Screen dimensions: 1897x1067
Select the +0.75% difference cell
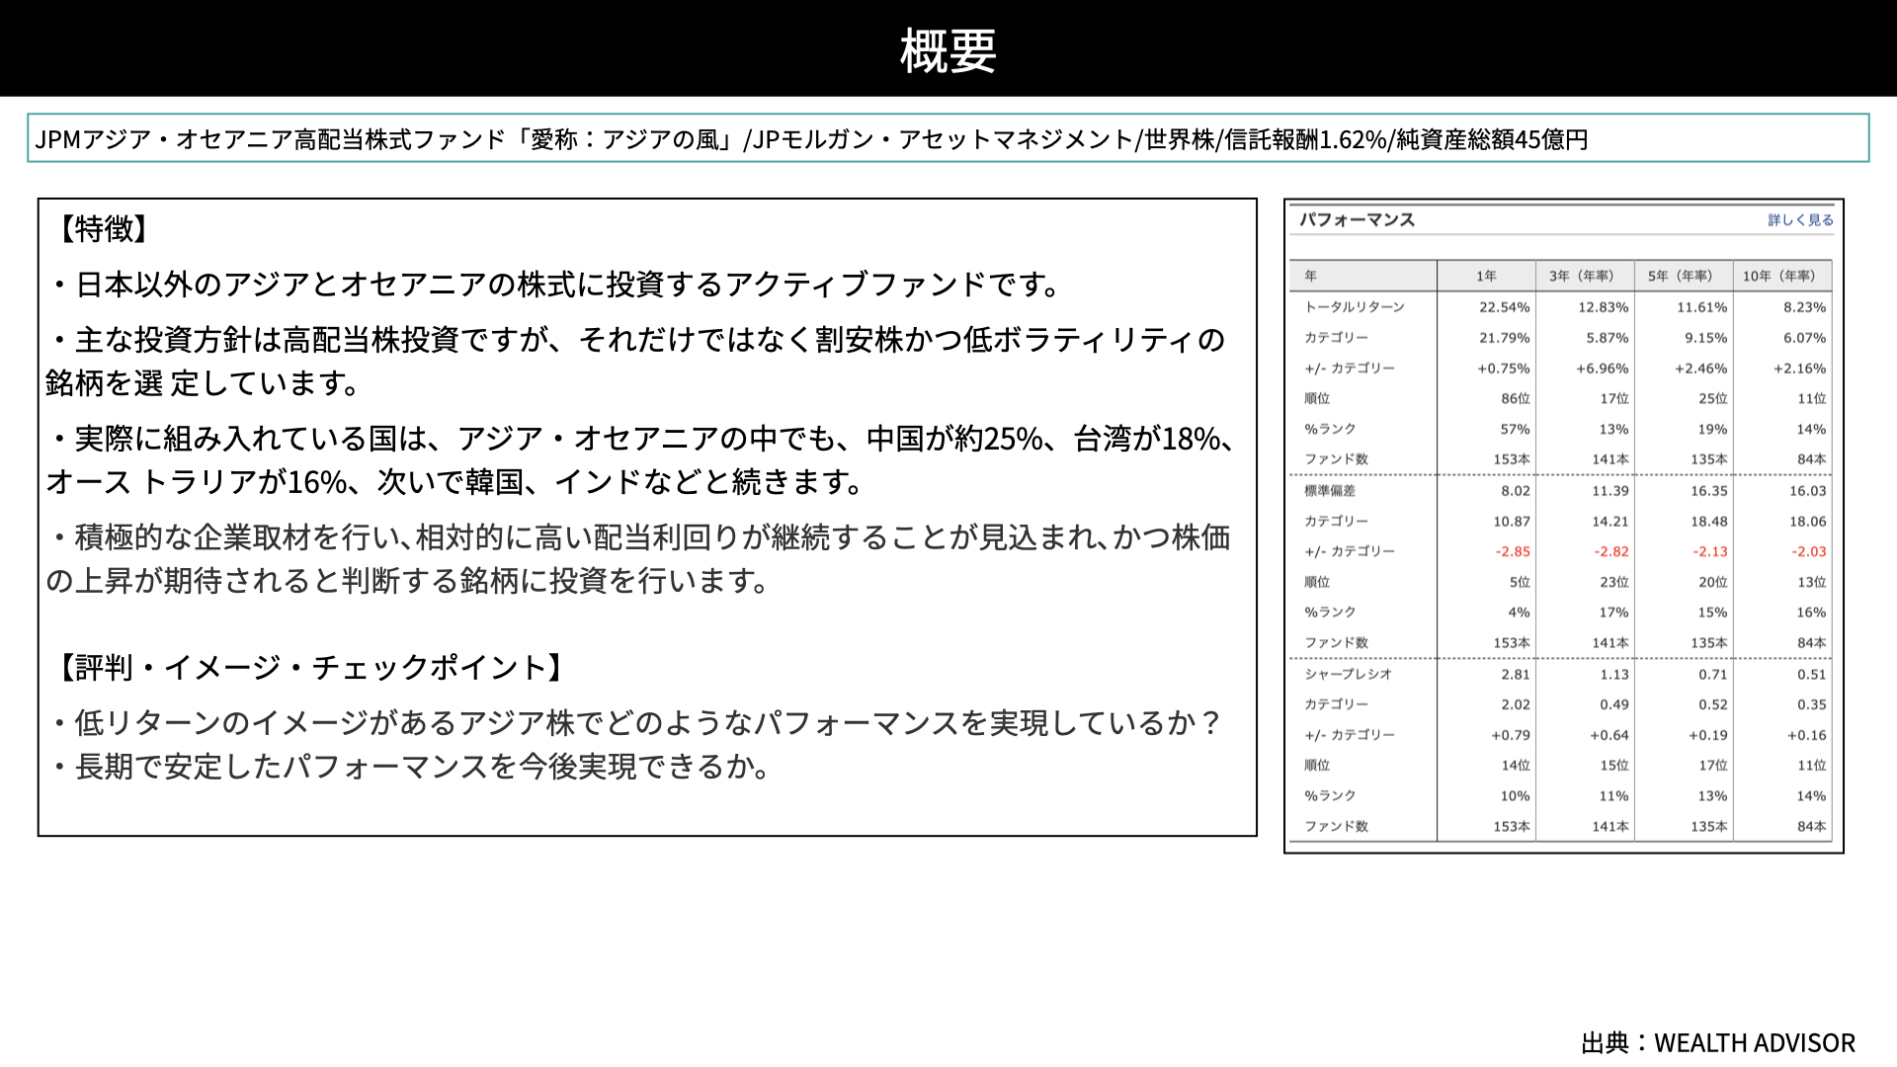(x=1504, y=369)
